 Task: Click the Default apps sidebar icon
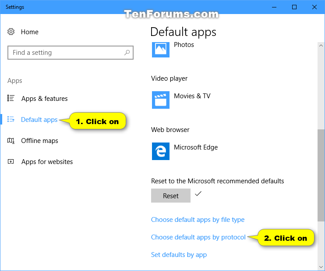click(x=11, y=119)
